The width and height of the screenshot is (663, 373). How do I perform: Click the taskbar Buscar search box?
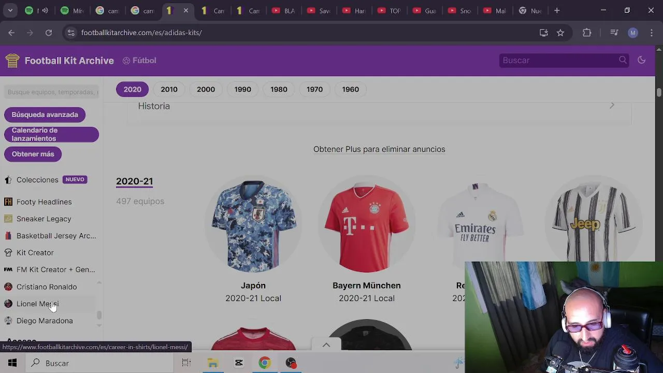click(99, 363)
